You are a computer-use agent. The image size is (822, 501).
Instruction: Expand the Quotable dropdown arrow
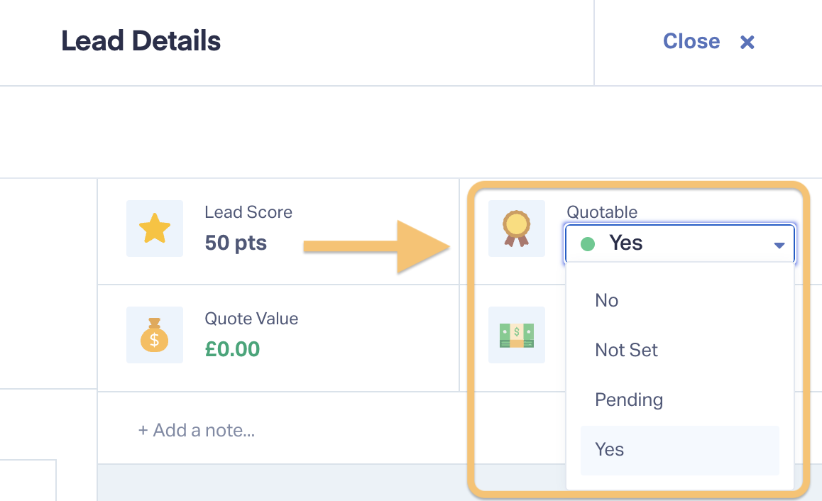click(x=779, y=246)
